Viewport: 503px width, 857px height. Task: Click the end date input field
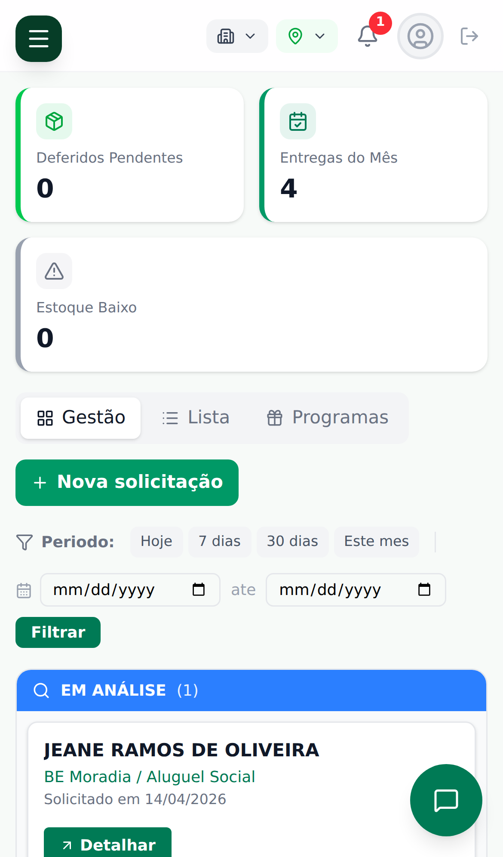340,589
